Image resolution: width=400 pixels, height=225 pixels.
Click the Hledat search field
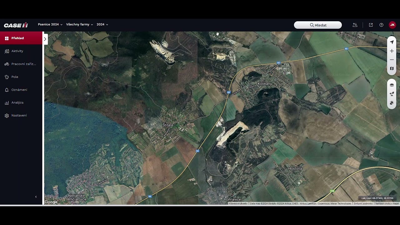318,25
